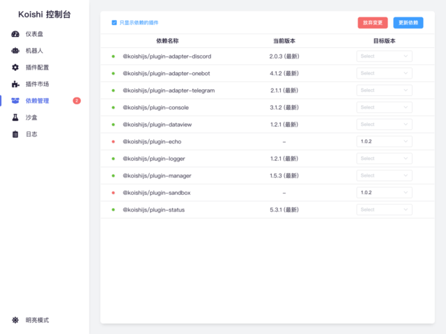Open target version select for plugin-console
This screenshot has height=334, width=446.
point(384,107)
